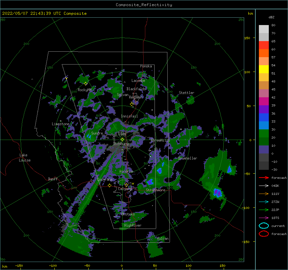Pick the red swatch in the dBZ scale

(264, 45)
